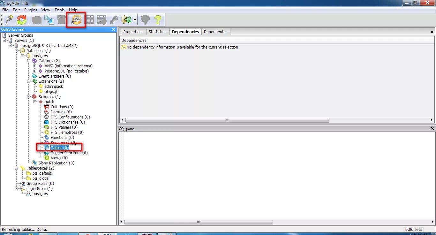Collapse the postgres database node
The image size is (436, 235).
(23, 56)
